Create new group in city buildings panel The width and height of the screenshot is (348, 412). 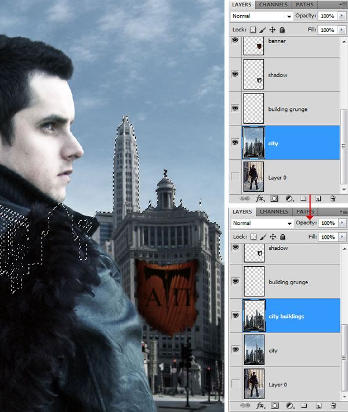click(304, 406)
